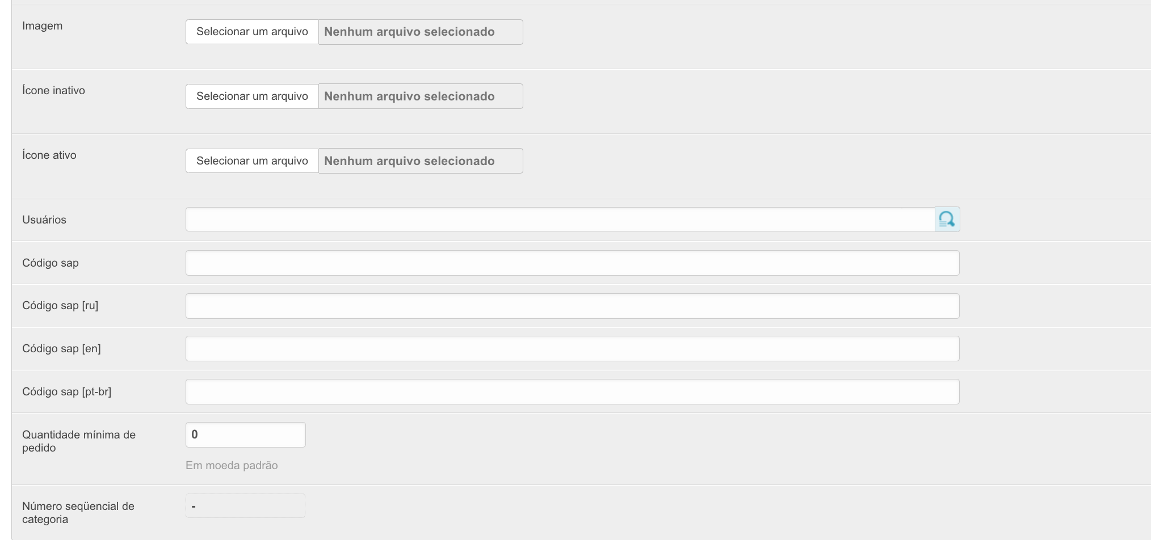
Task: Click the 'Em moeda padrão' hint text
Action: [x=232, y=466]
